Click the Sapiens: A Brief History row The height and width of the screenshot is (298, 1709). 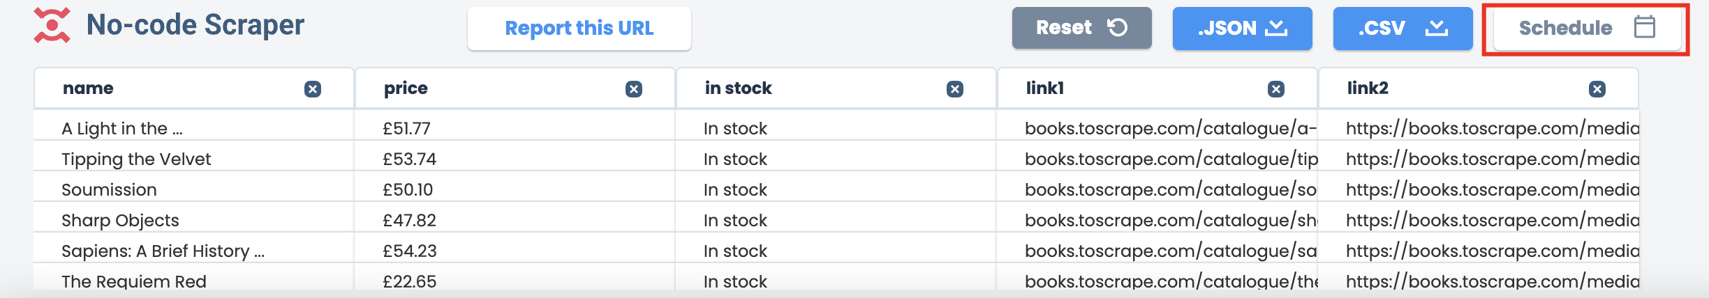[x=163, y=251]
